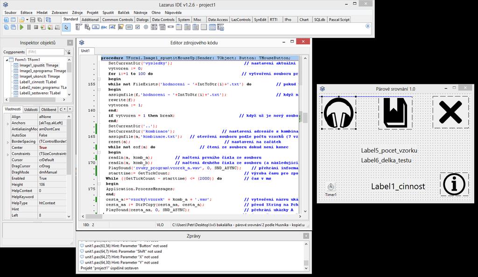Pick the TPopupMenu component from palette
Screen dimensions: 478x277
[x=87, y=27]
